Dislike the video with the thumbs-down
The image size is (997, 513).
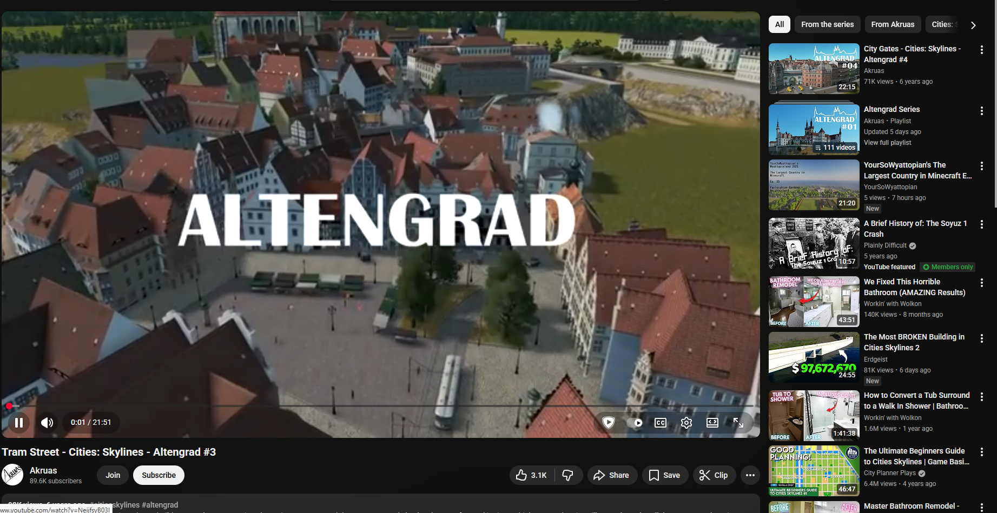pos(568,475)
